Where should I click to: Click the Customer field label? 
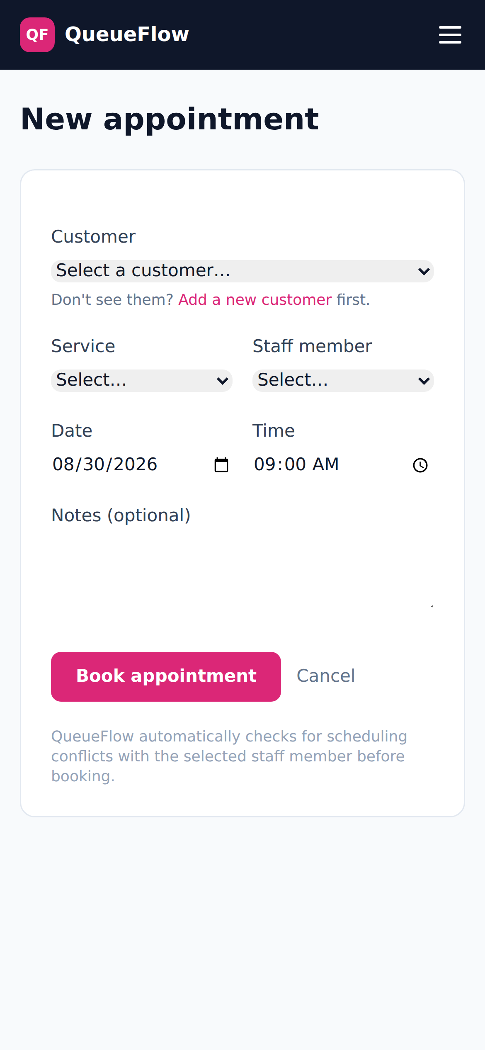pyautogui.click(x=93, y=237)
